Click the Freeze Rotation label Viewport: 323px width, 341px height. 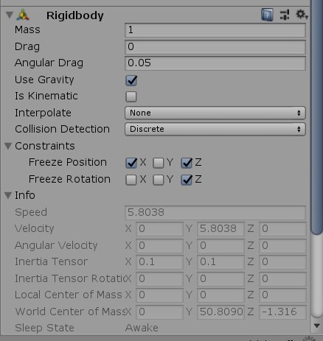(69, 179)
